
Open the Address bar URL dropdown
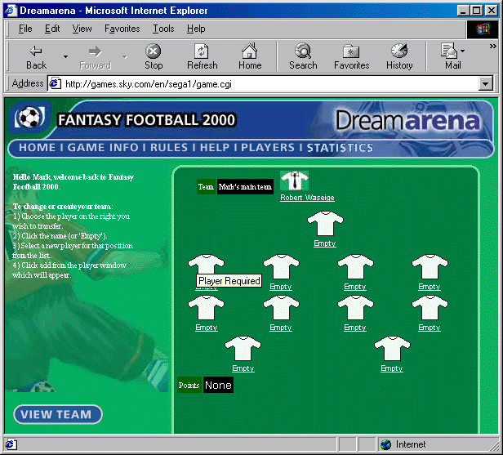(487, 83)
